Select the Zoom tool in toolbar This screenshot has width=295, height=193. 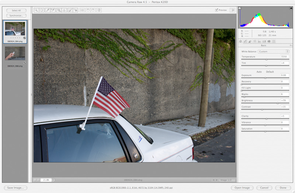(36, 10)
